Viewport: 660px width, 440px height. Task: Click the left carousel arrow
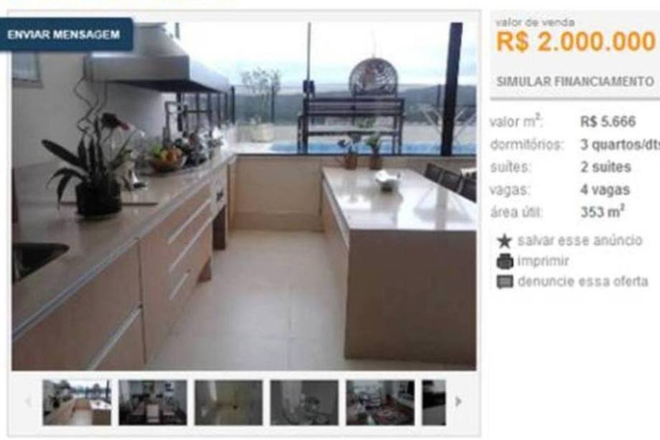pyautogui.click(x=28, y=402)
